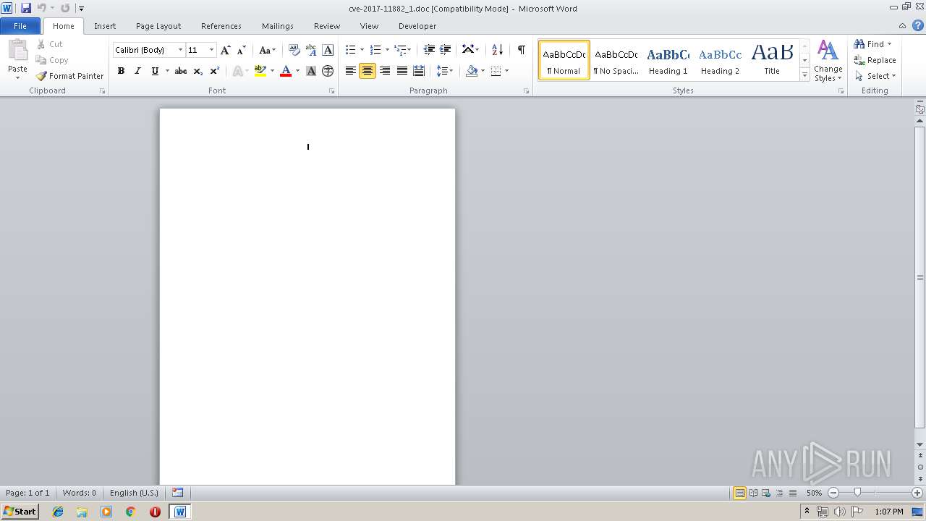Apply superscript formatting

214,71
